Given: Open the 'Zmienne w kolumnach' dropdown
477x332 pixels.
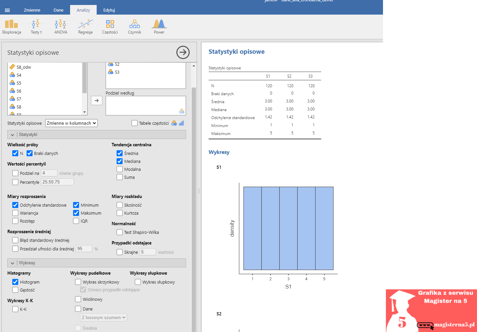Looking at the screenshot, I should pyautogui.click(x=71, y=123).
